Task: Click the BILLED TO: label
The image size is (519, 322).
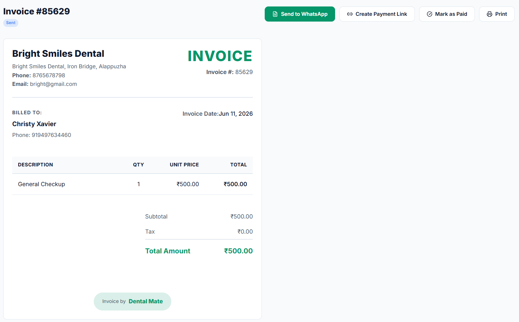Action: click(x=27, y=112)
